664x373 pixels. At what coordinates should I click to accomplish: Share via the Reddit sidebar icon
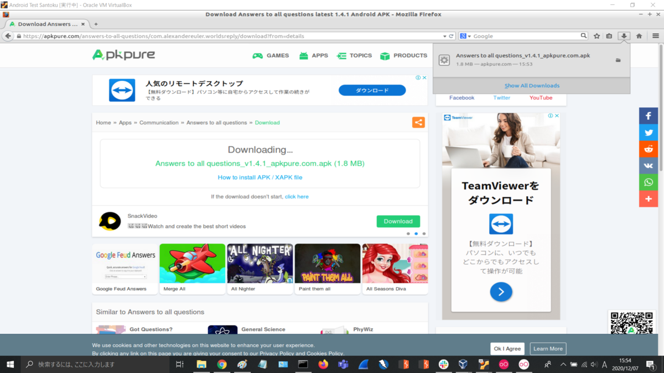pyautogui.click(x=649, y=149)
